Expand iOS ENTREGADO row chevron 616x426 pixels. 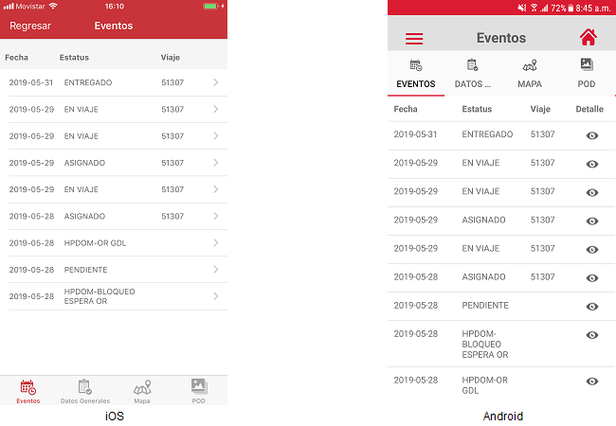(216, 83)
